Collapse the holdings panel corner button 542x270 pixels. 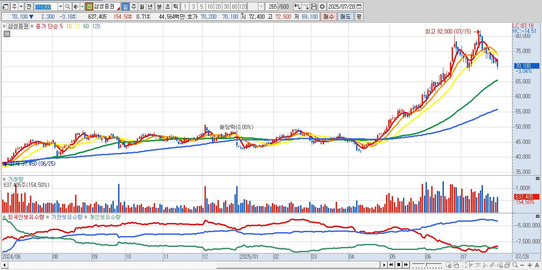coord(538,217)
